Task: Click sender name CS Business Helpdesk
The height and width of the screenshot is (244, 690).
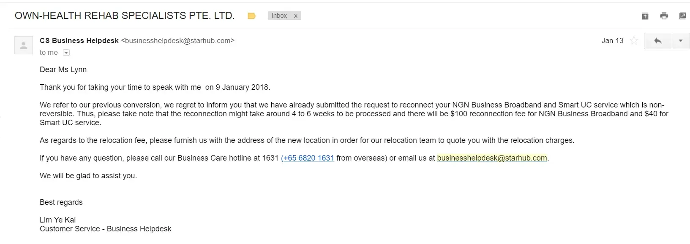Action: point(79,41)
